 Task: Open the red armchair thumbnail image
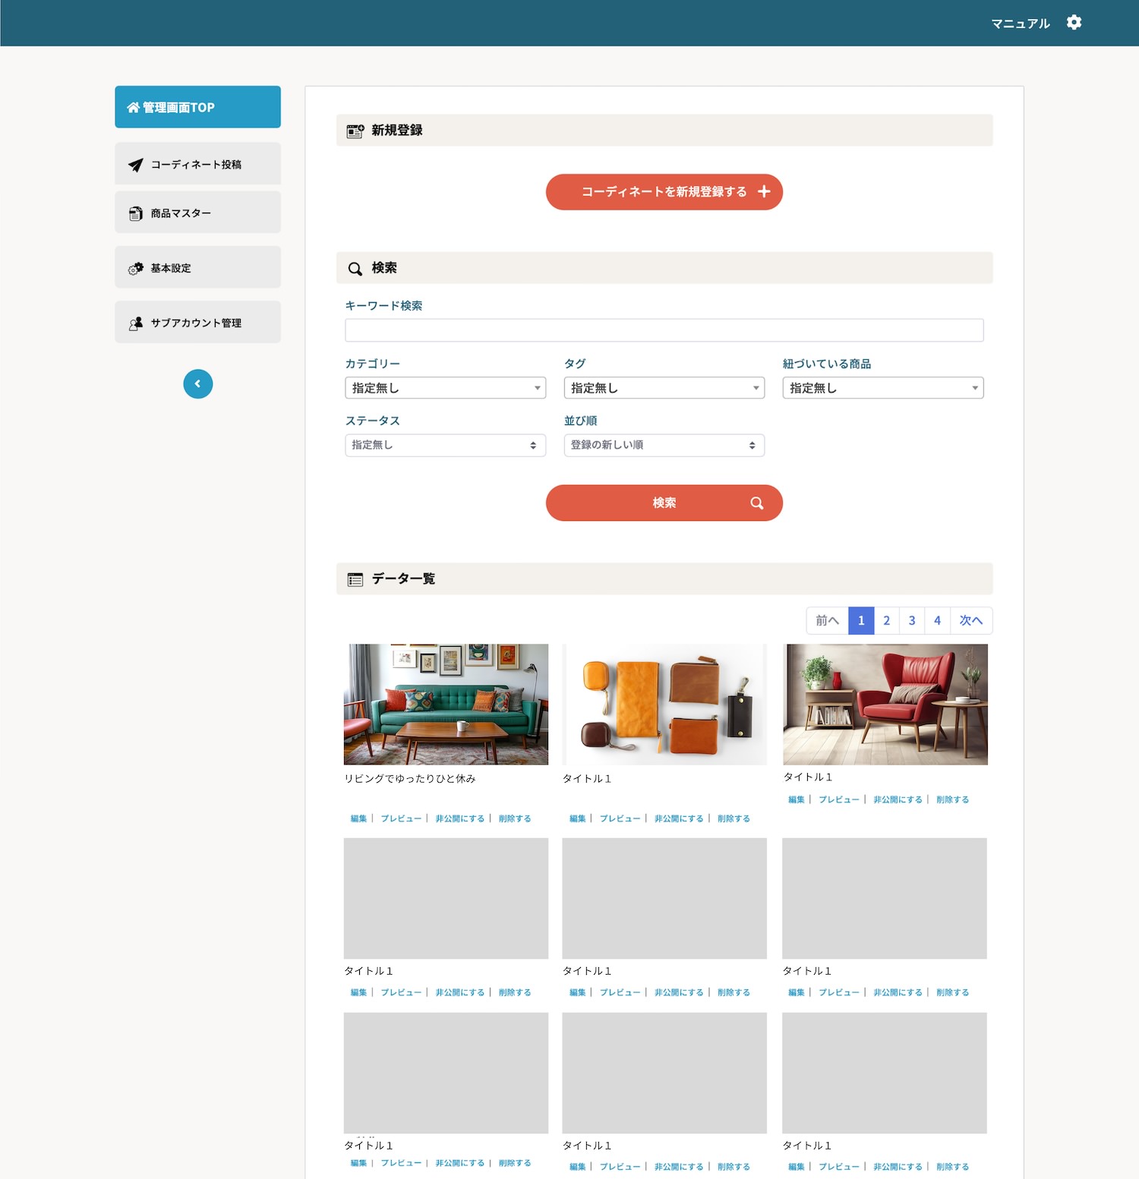click(x=885, y=704)
